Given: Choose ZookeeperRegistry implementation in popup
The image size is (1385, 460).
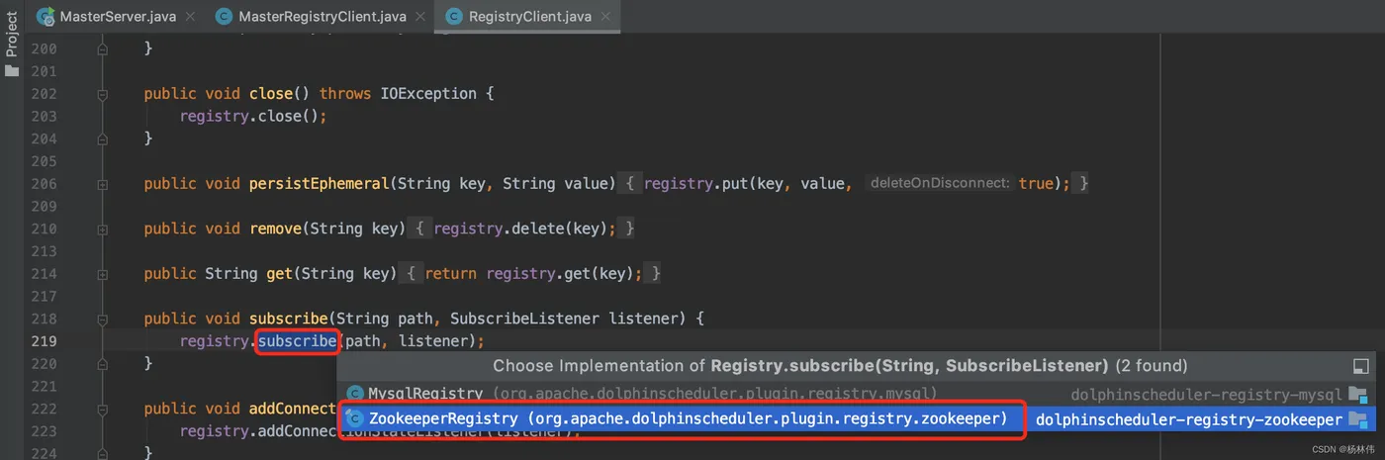Looking at the screenshot, I should pyautogui.click(x=856, y=419).
